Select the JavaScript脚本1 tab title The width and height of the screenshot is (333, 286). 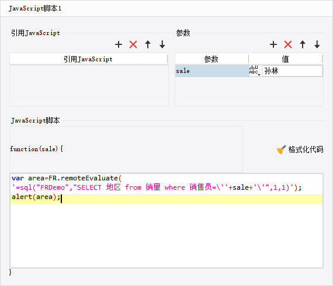[x=35, y=9]
